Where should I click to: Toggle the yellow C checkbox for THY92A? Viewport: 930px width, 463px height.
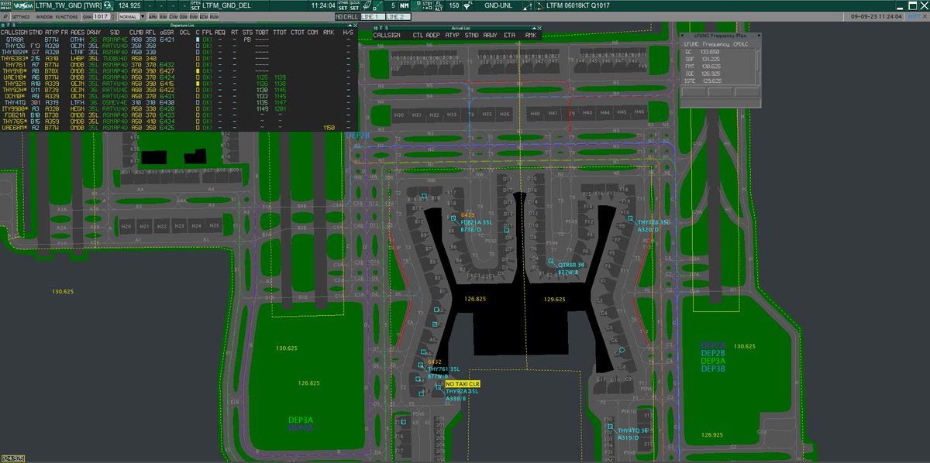[197, 83]
